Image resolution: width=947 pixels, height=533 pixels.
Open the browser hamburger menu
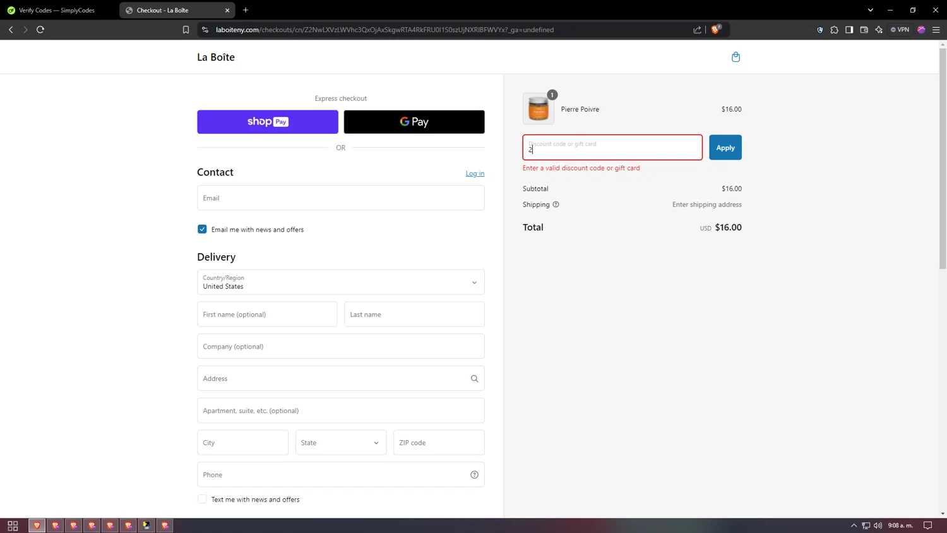pyautogui.click(x=936, y=30)
